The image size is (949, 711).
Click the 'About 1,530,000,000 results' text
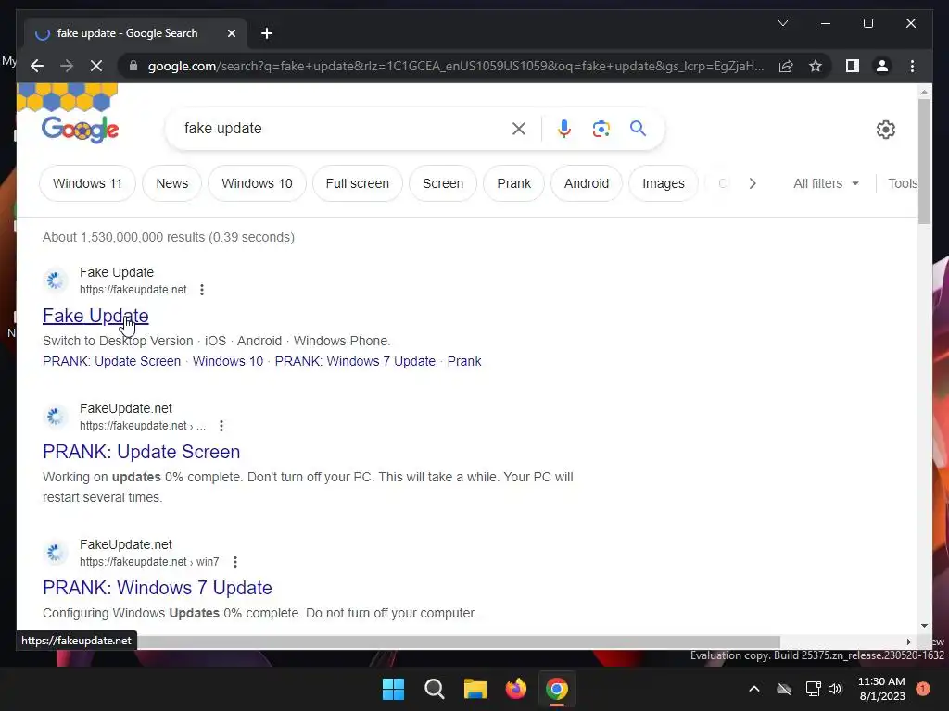point(169,237)
